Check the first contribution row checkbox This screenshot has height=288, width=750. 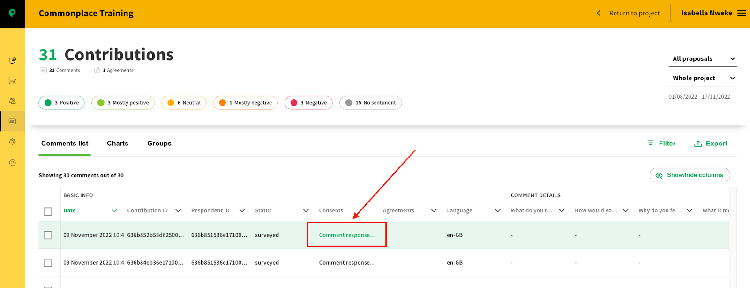48,235
